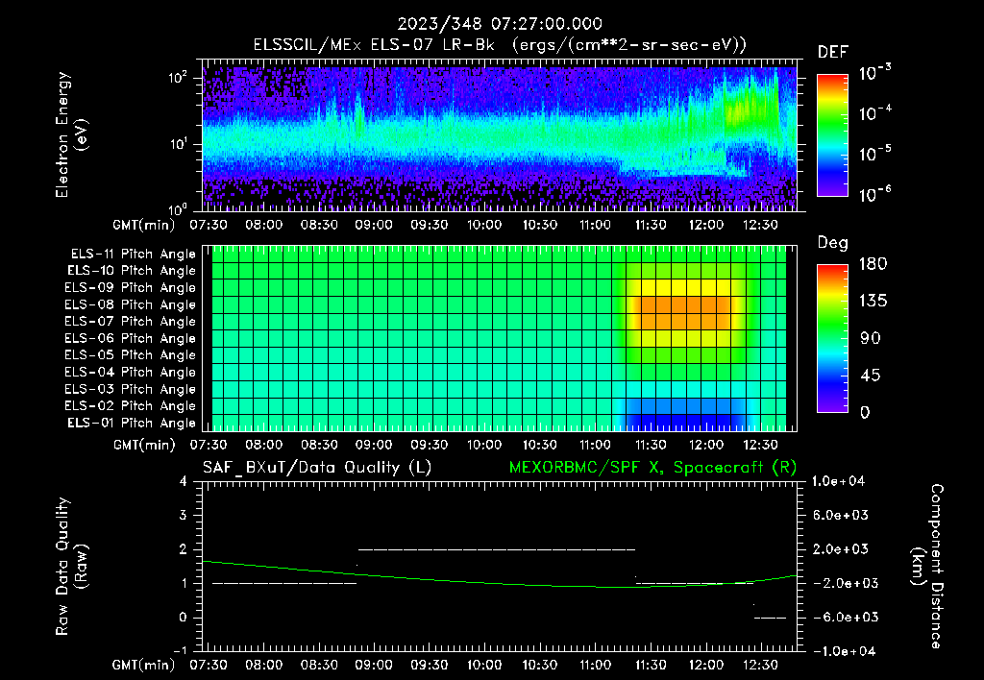Click the 135 value on Deg scale
This screenshot has height=680, width=984.
[x=873, y=302]
